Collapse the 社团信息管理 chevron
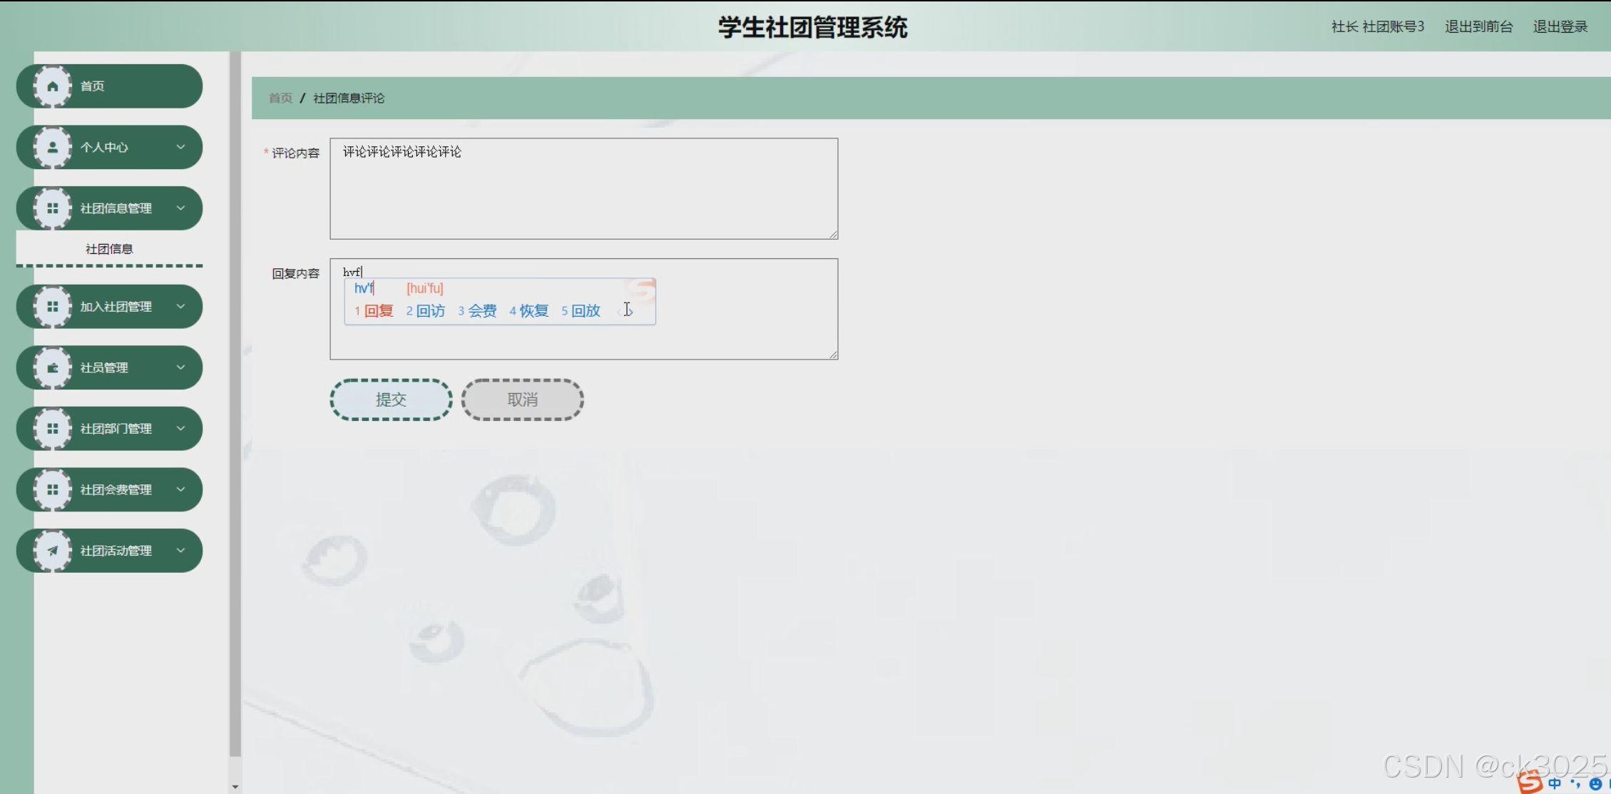 [180, 208]
